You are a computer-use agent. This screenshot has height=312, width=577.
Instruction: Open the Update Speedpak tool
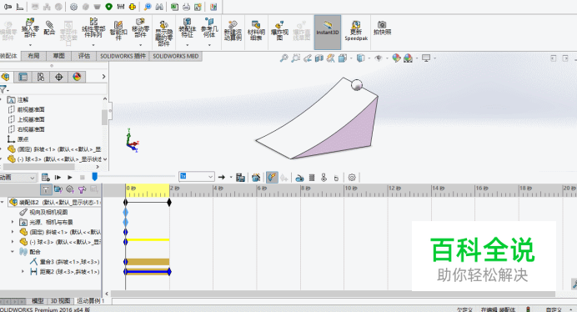[356, 31]
